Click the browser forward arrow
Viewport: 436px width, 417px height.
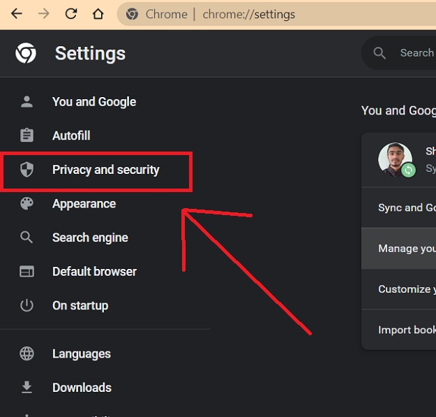pyautogui.click(x=43, y=14)
